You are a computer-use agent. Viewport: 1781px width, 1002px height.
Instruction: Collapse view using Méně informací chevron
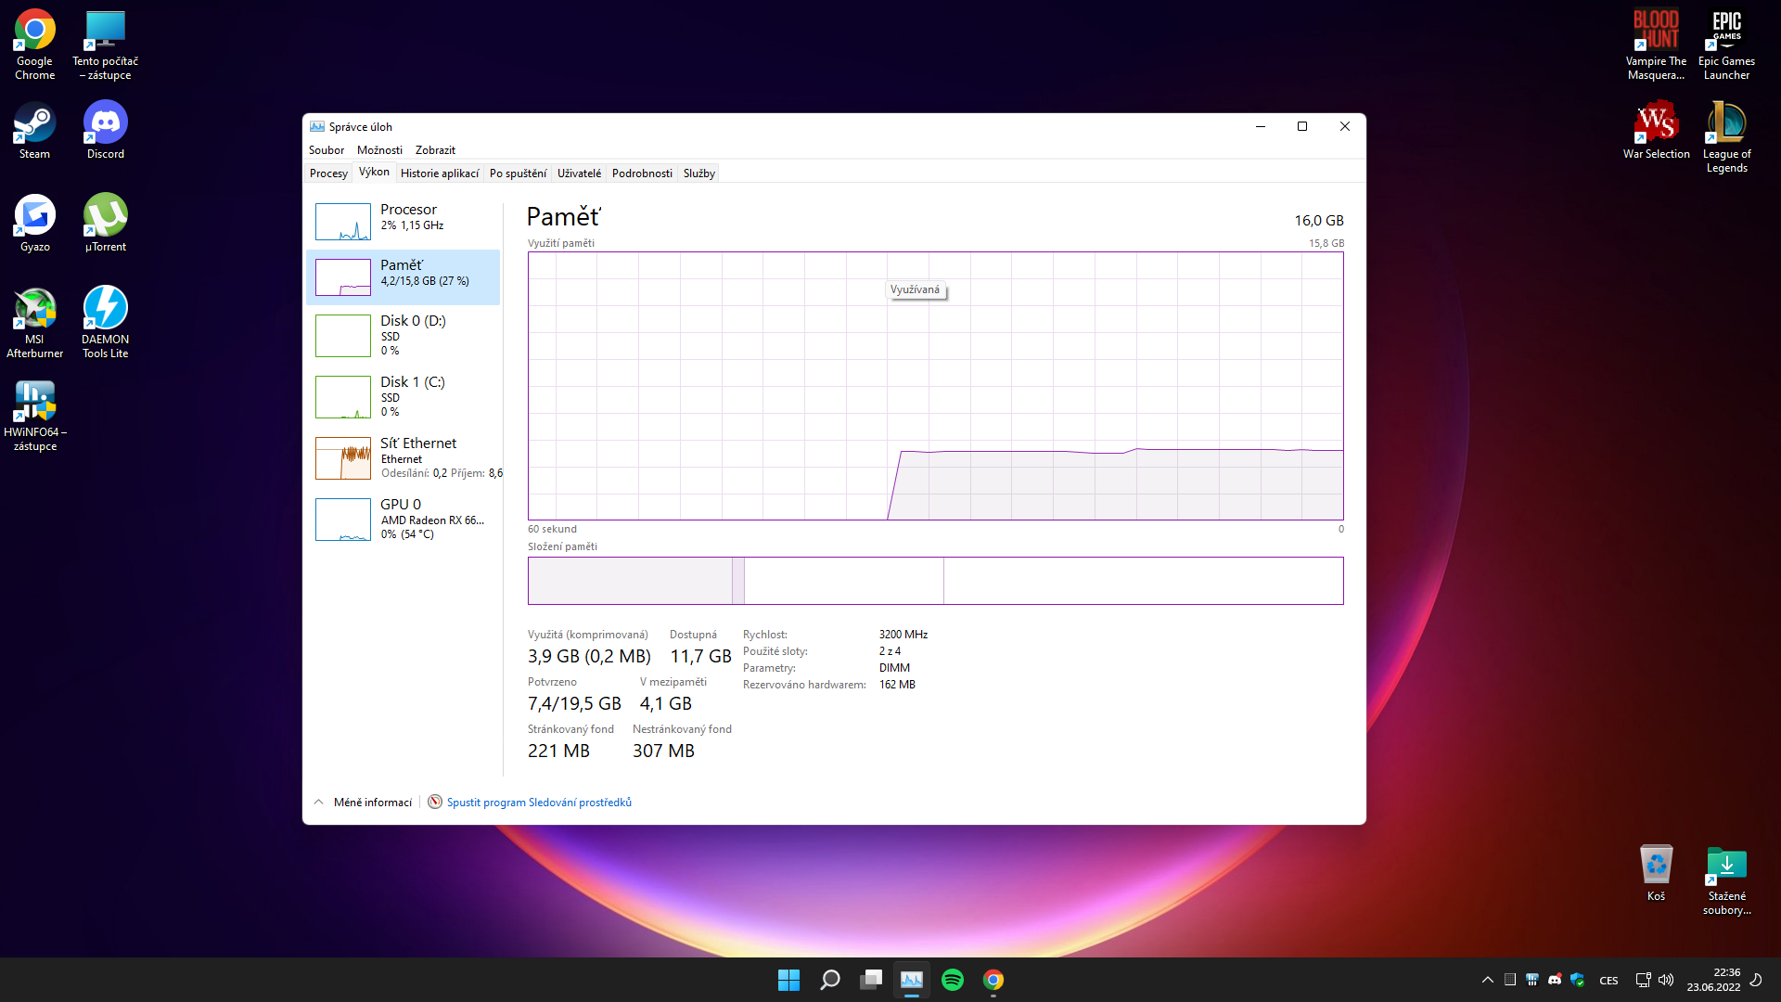[319, 803]
